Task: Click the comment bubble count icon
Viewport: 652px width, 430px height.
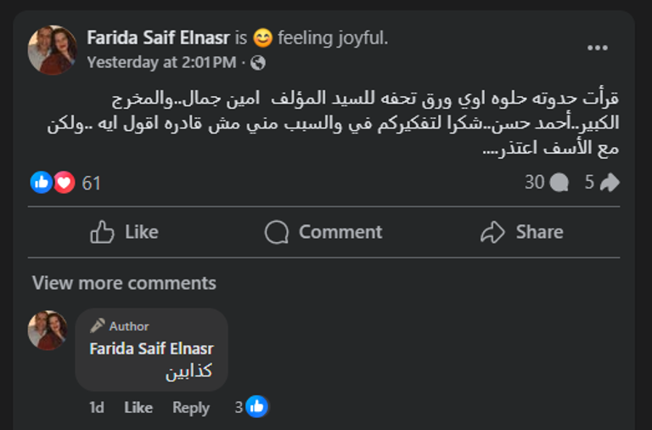Action: coord(559,182)
